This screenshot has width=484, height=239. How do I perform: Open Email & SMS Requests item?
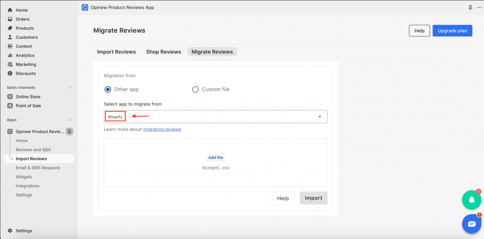tap(38, 168)
